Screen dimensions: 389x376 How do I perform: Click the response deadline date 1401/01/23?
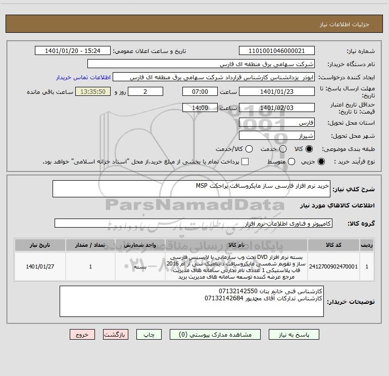(x=277, y=91)
